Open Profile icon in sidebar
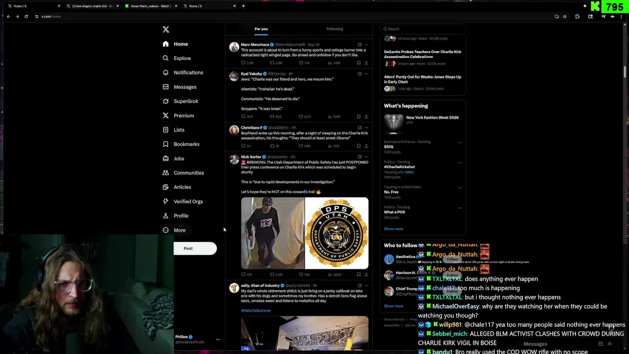 166,216
